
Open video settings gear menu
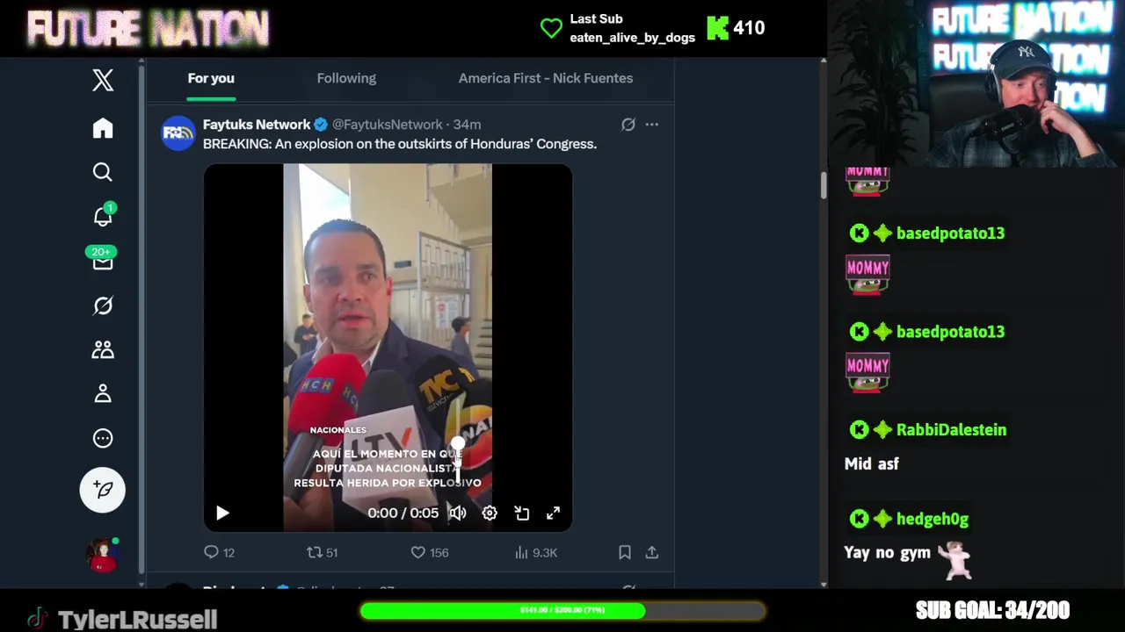click(490, 513)
